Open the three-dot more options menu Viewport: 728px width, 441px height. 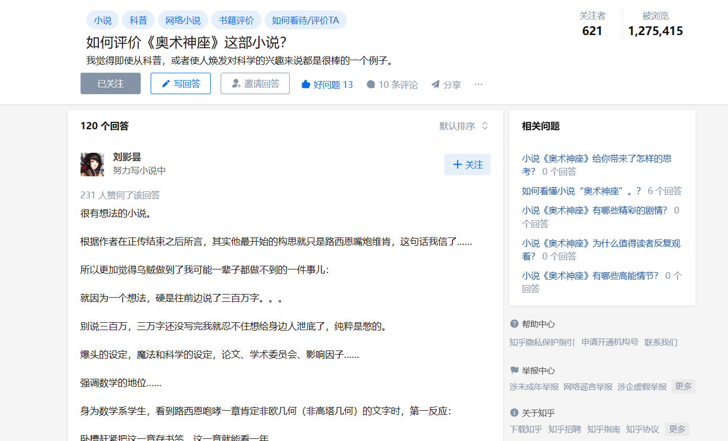click(479, 84)
